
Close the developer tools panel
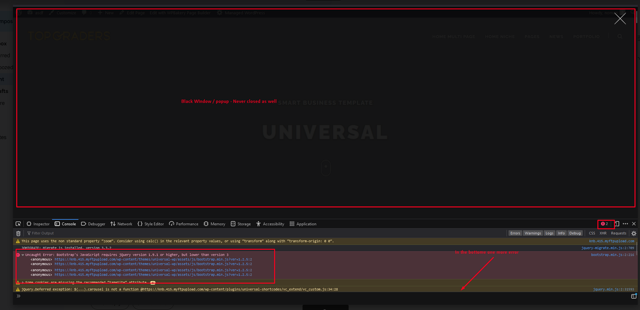tap(634, 224)
